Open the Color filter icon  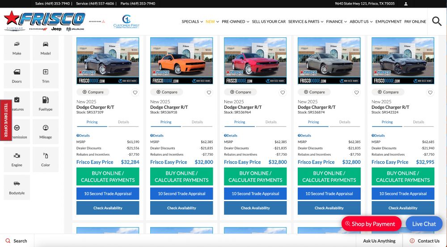46,156
